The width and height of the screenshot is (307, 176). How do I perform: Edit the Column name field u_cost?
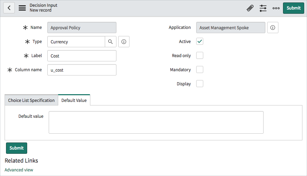pyautogui.click(x=82, y=70)
